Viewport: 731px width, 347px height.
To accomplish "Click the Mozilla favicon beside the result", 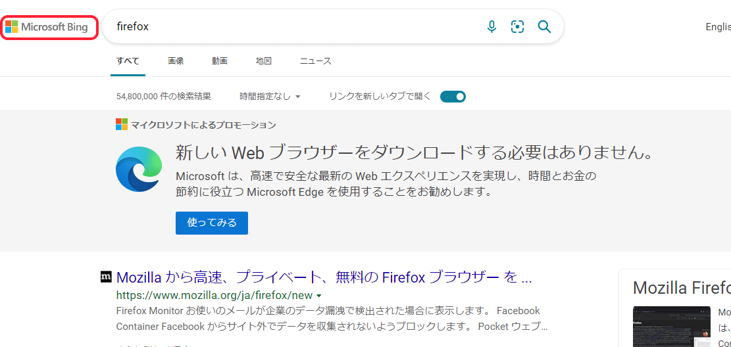I will tap(106, 277).
